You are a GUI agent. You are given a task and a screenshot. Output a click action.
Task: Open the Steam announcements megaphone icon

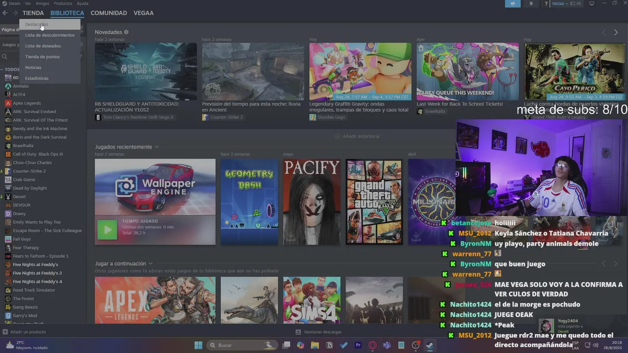(x=513, y=3)
